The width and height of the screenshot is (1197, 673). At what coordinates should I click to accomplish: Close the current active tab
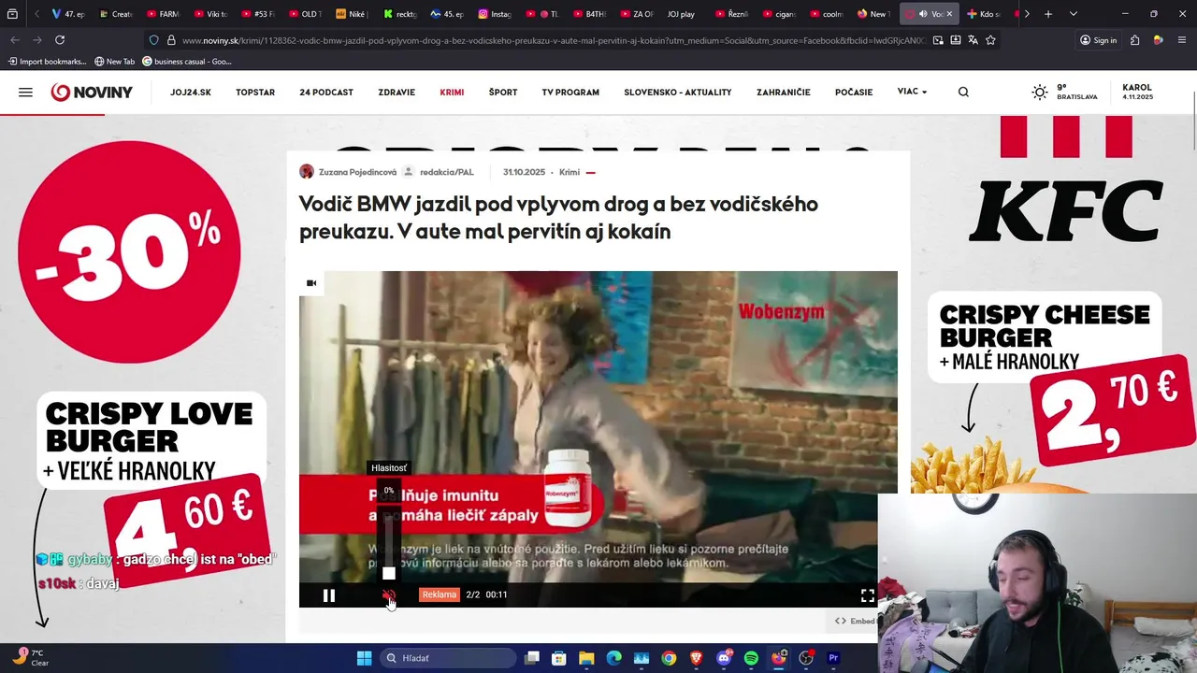[949, 14]
